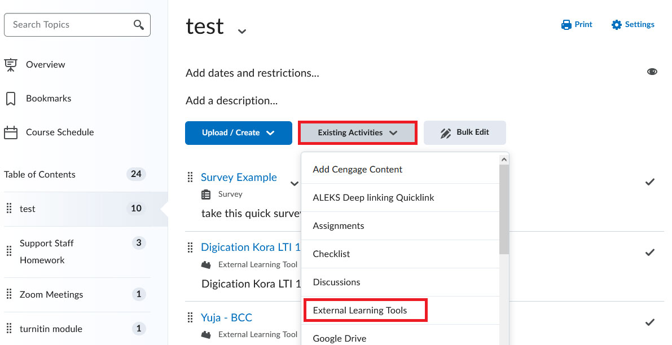Toggle module visibility with the eye icon
This screenshot has width=672, height=345.
[652, 72]
